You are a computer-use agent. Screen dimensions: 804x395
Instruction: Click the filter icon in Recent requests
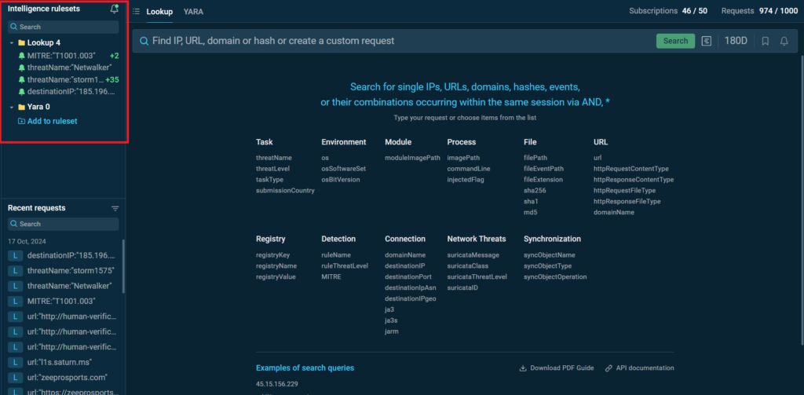coord(115,208)
